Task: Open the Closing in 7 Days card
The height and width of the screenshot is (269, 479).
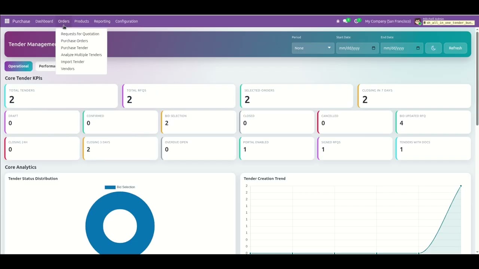Action: 414,96
